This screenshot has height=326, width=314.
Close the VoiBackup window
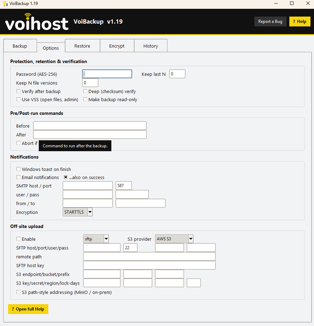308,3
